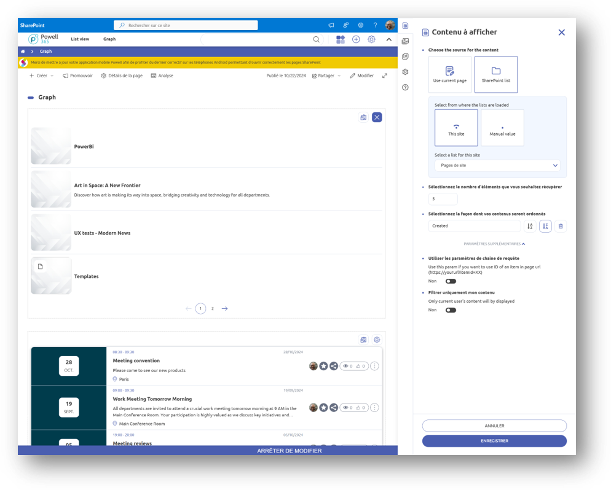The width and height of the screenshot is (611, 490).
Task: Choose SharePoint list source
Action: tap(495, 74)
